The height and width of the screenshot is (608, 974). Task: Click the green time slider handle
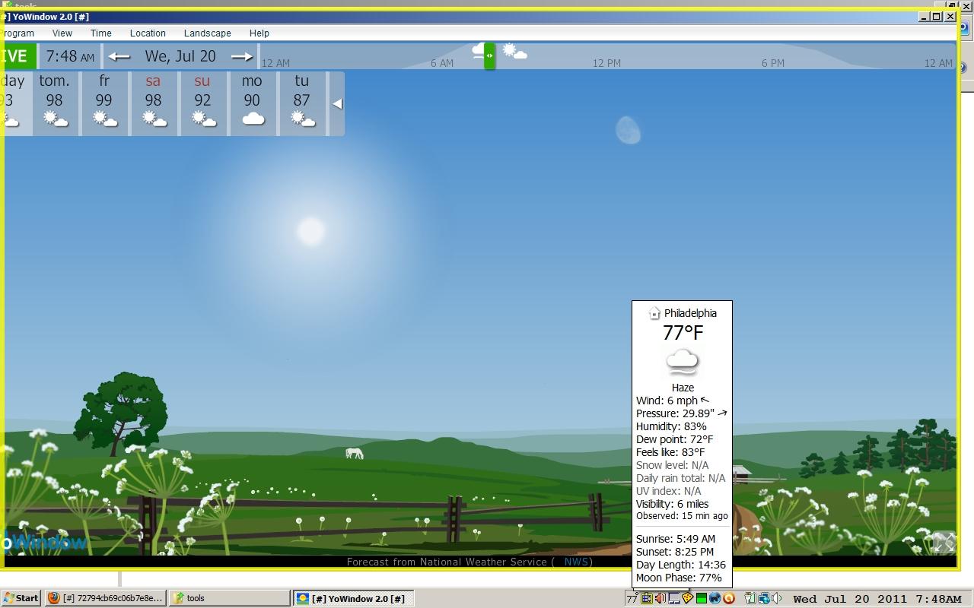(489, 55)
